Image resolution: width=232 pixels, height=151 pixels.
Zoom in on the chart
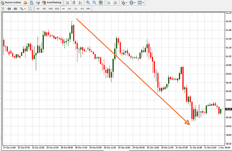pos(88,3)
